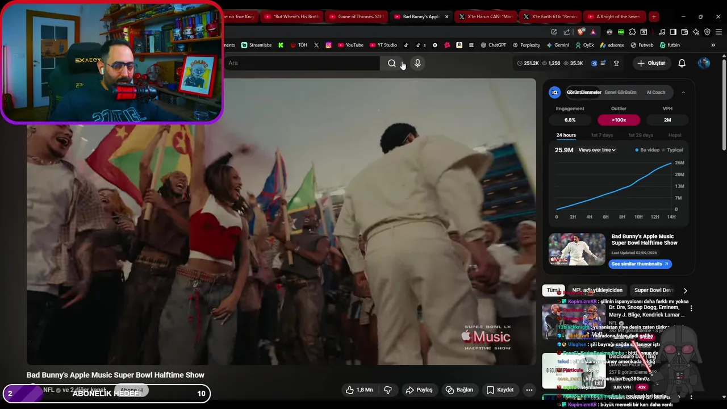Click the 6.8% Engagement value
The image size is (727, 409).
coord(570,120)
